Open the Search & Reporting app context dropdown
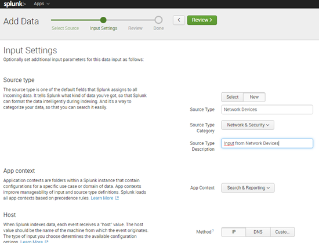This screenshot has width=319, height=243. coord(248,188)
